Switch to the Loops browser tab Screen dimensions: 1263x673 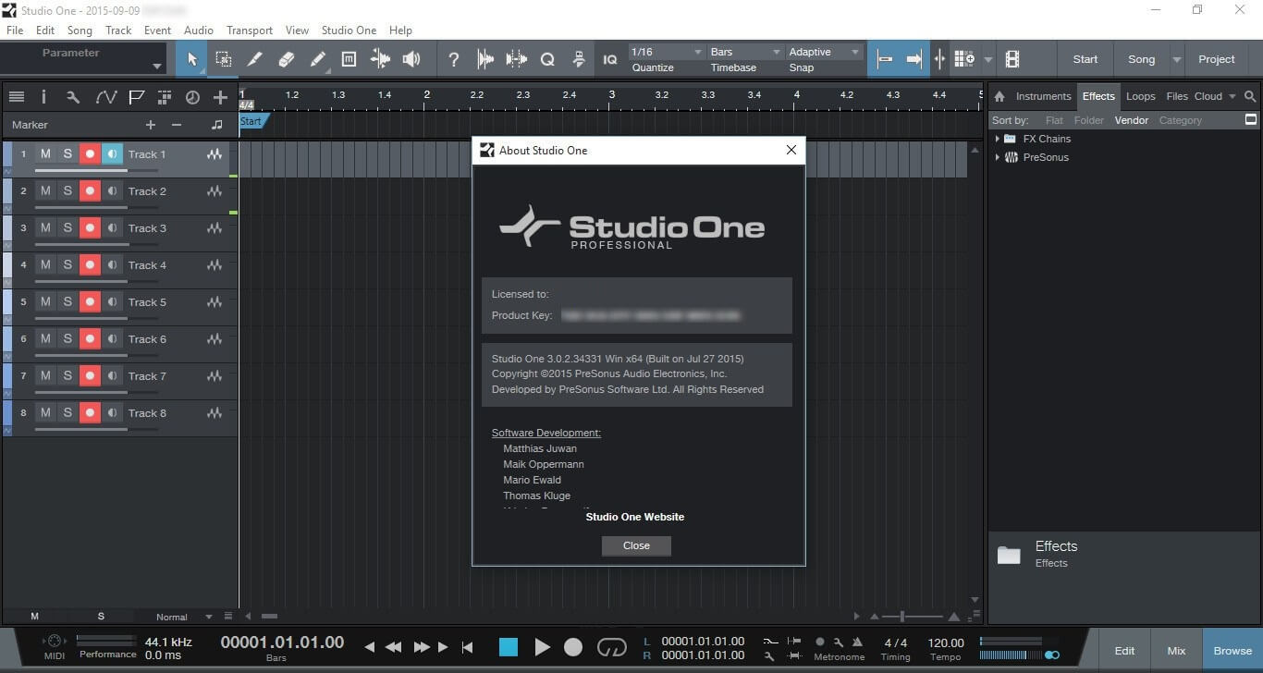[1140, 96]
